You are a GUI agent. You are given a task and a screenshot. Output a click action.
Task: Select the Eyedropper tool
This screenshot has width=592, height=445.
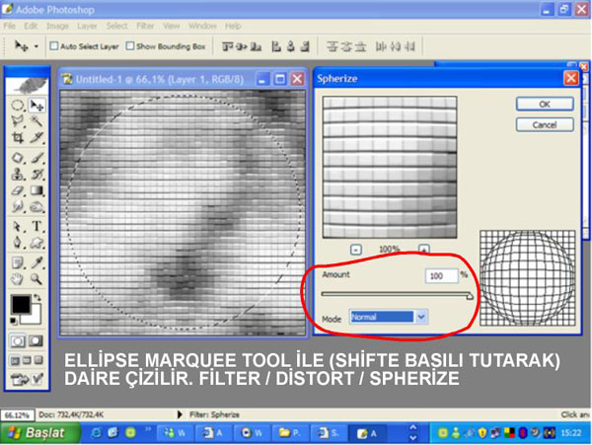point(37,262)
